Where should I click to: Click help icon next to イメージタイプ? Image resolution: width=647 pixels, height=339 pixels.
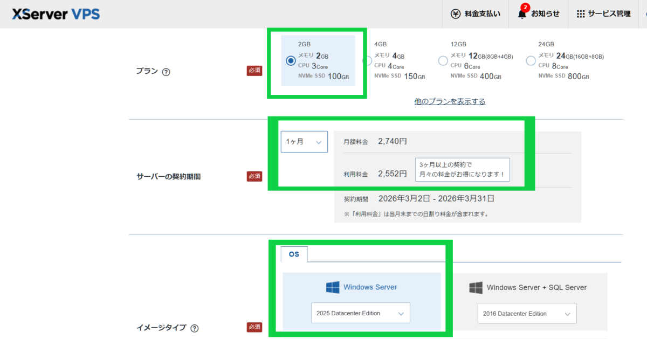point(195,328)
